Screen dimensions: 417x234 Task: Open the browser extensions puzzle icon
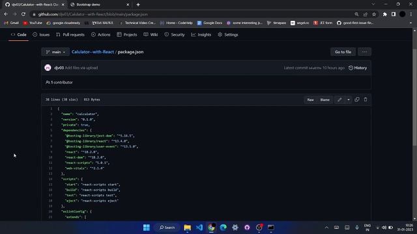385,14
